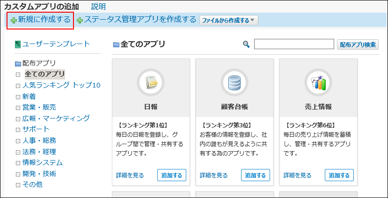The image size is (388, 198).
Task: Select 全てのアプリ category in sidebar
Action: coord(45,74)
